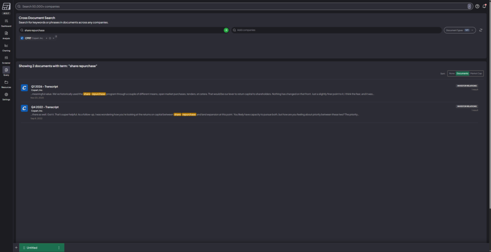Viewport: 491px width, 252px height.
Task: Open the Analysis section in sidebar
Action: click(x=6, y=35)
